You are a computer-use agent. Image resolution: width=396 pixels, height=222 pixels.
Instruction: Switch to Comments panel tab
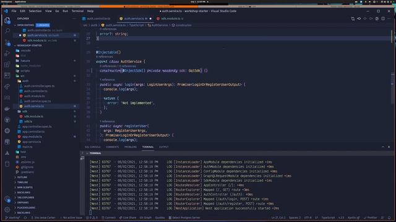click(113, 147)
